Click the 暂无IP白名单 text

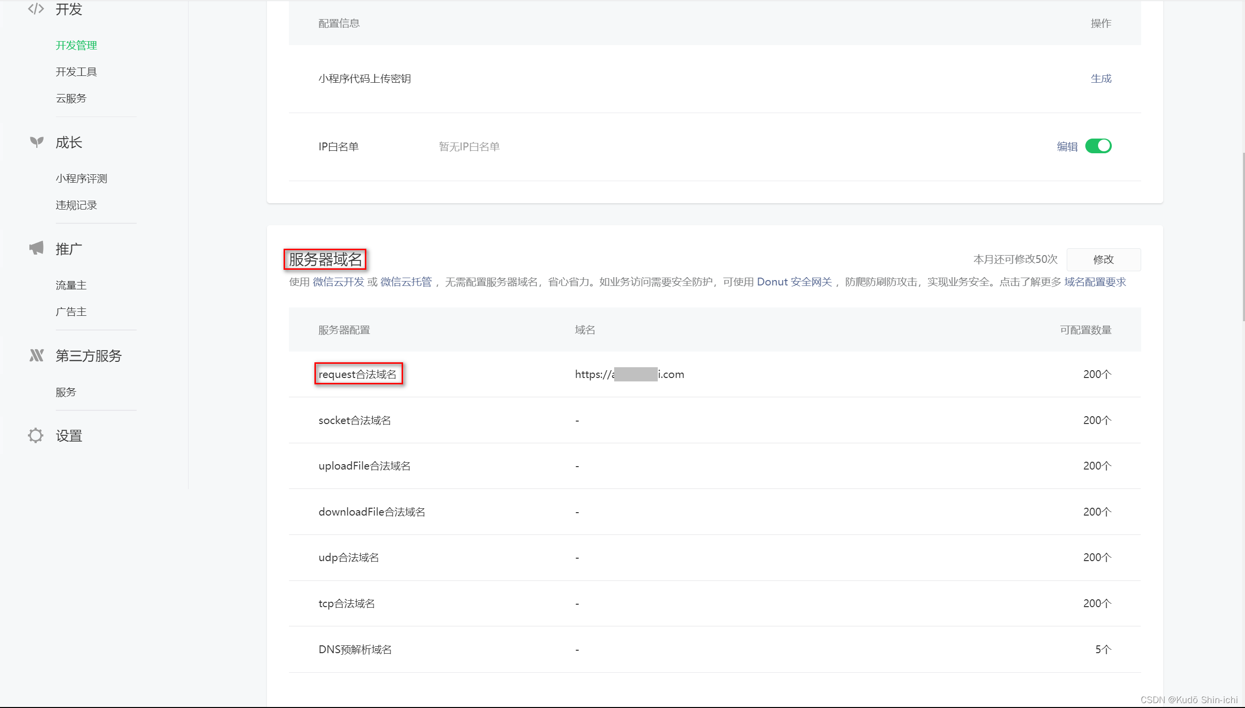(469, 147)
